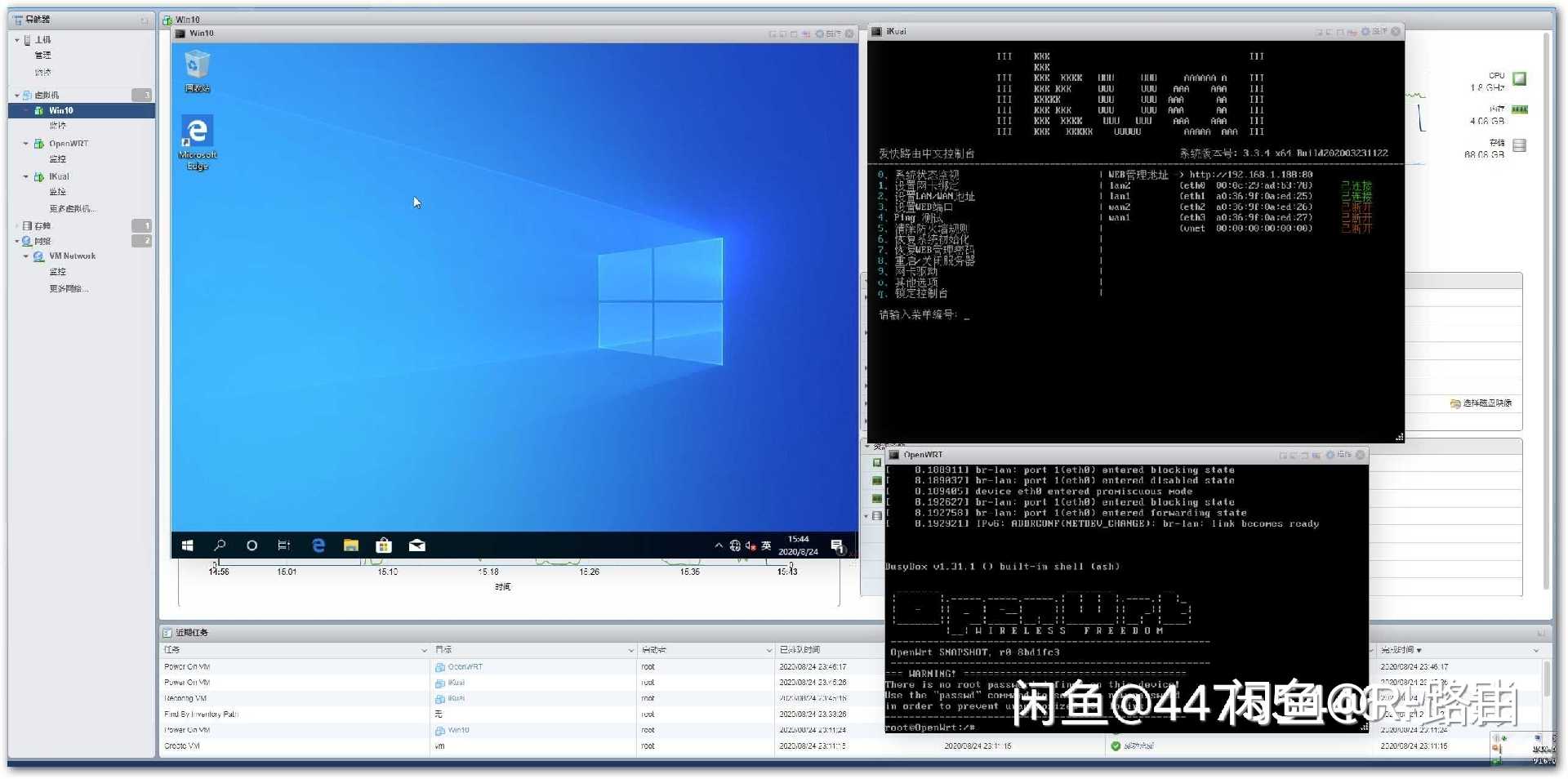The width and height of the screenshot is (1568, 779).
Task: Open the Windows notification center icon
Action: coord(837,545)
